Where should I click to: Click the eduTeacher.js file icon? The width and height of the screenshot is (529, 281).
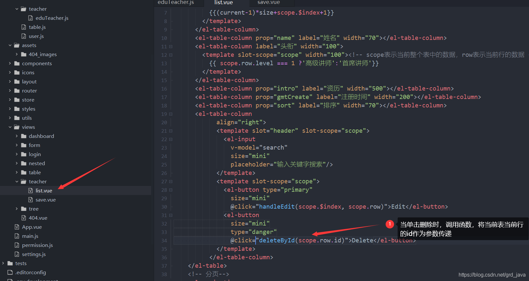(x=30, y=18)
